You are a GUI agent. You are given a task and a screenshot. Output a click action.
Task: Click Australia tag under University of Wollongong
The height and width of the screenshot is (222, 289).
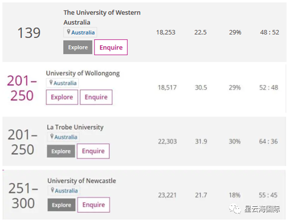click(65, 83)
